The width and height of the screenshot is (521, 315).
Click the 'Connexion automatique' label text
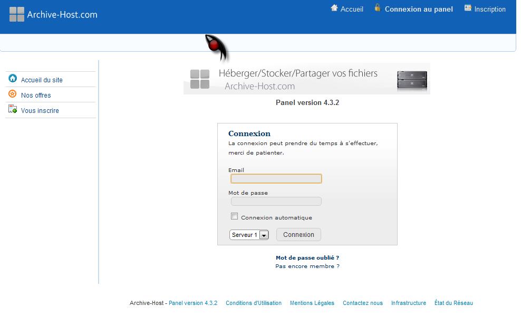point(276,217)
